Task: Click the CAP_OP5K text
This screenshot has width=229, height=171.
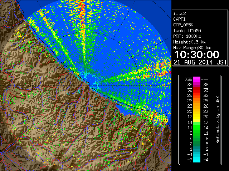Action: pyautogui.click(x=183, y=25)
